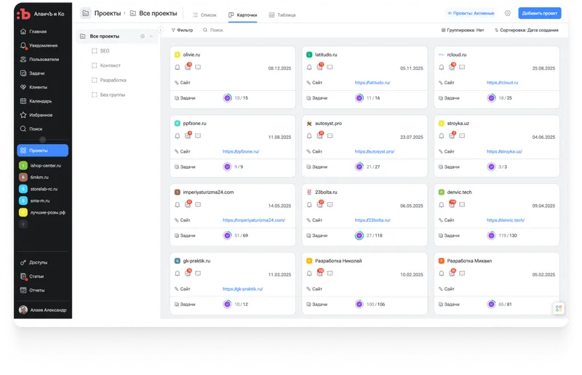The height and width of the screenshot is (375, 582).
Task: Switch to Таблица view tab
Action: [x=282, y=15]
